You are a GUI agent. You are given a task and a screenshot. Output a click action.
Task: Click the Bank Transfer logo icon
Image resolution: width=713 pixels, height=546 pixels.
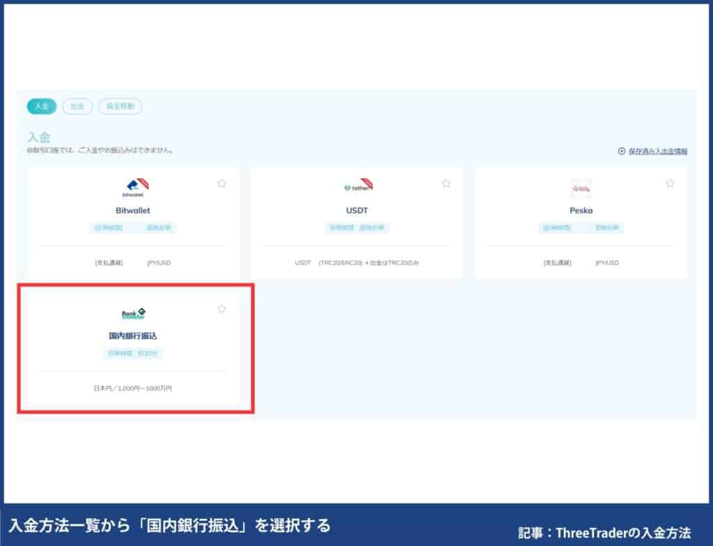[x=132, y=313]
